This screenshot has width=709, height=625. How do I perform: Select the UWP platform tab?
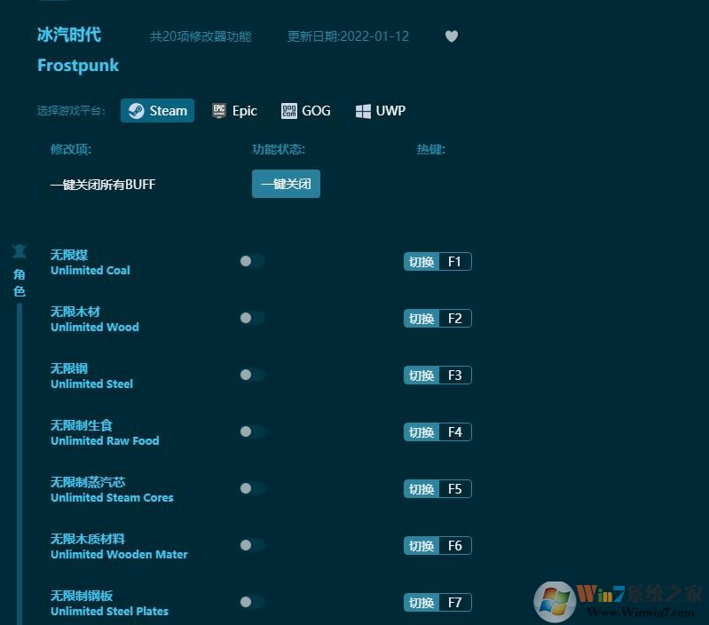point(381,111)
